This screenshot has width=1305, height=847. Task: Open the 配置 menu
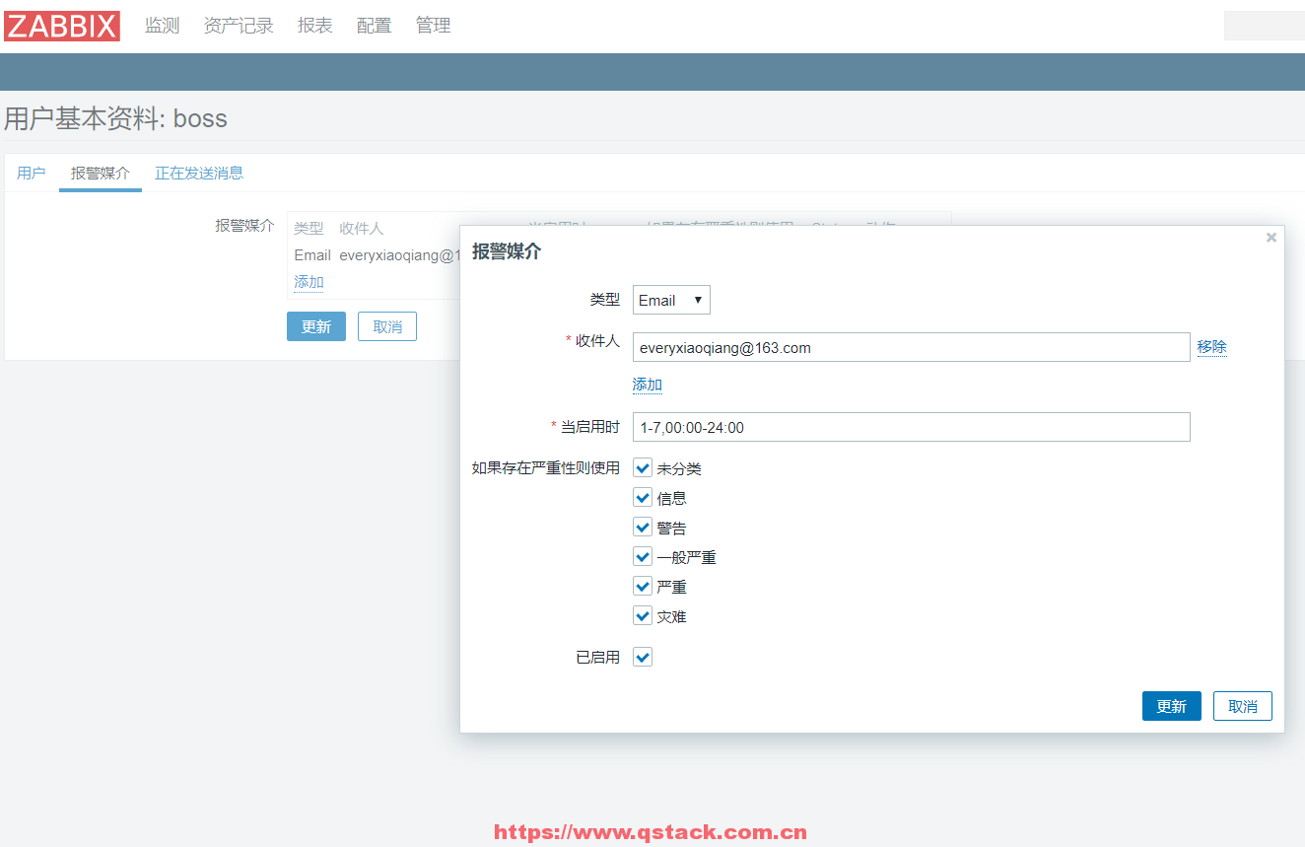pyautogui.click(x=374, y=27)
